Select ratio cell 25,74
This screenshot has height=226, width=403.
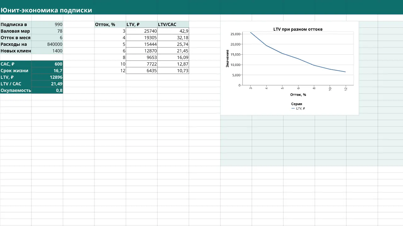tap(173, 44)
